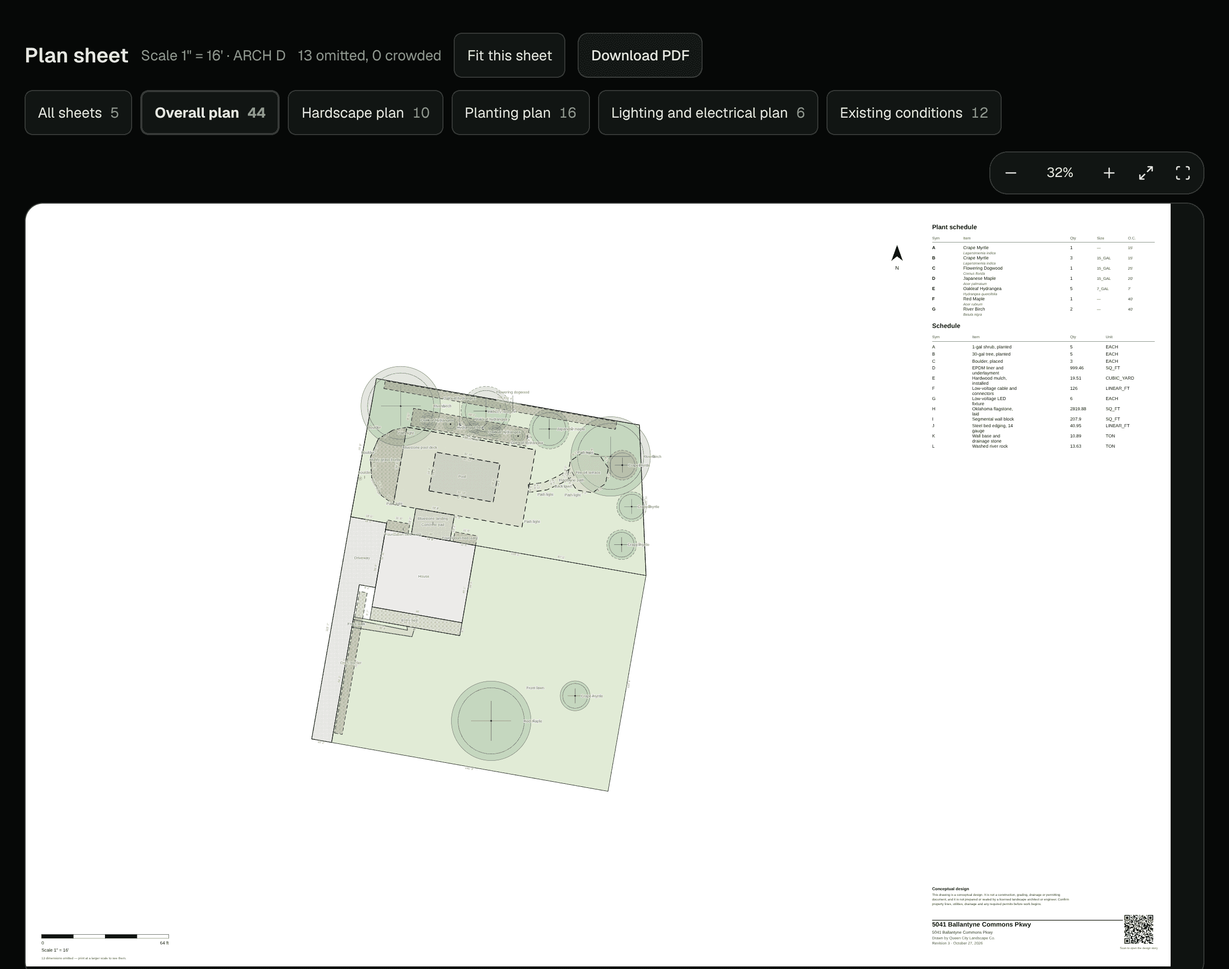Select the Overall plan tab
Screen dimensions: 1229x969
(x=209, y=113)
